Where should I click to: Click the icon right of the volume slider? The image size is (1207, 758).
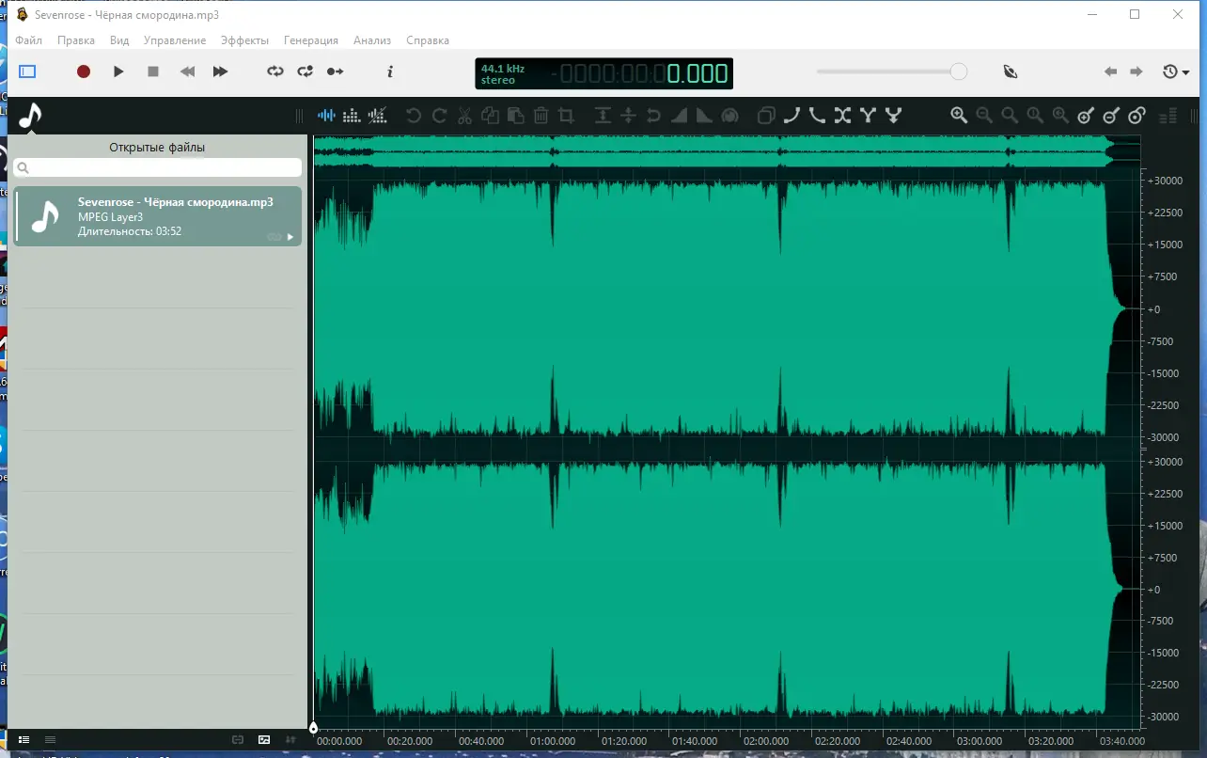click(1011, 71)
